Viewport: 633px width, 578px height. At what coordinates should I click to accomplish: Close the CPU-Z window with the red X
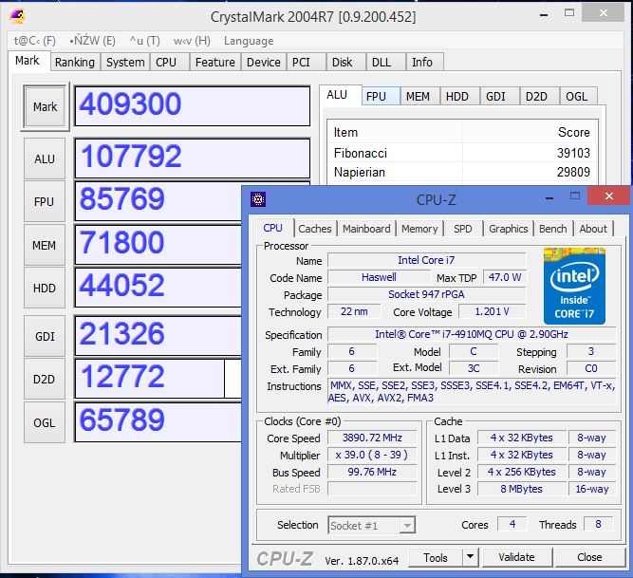(608, 196)
